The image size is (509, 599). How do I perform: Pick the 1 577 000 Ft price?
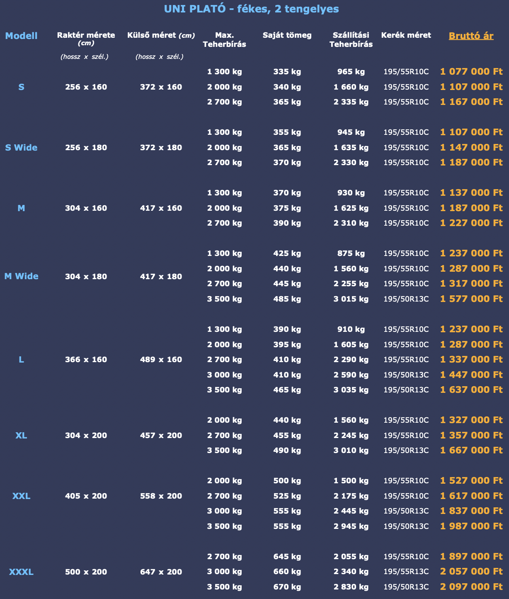click(x=471, y=299)
